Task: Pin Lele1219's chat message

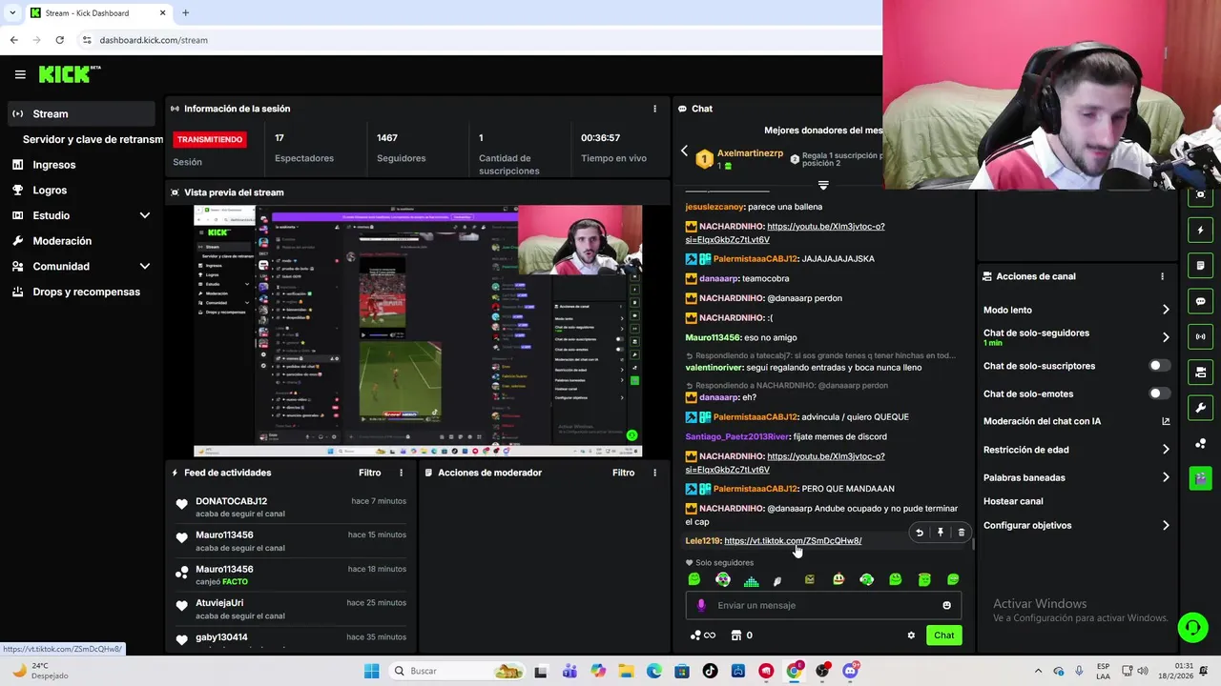Action: (x=941, y=533)
